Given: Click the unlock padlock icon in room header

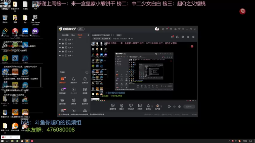Looking at the screenshot, I should pyautogui.click(x=177, y=37).
